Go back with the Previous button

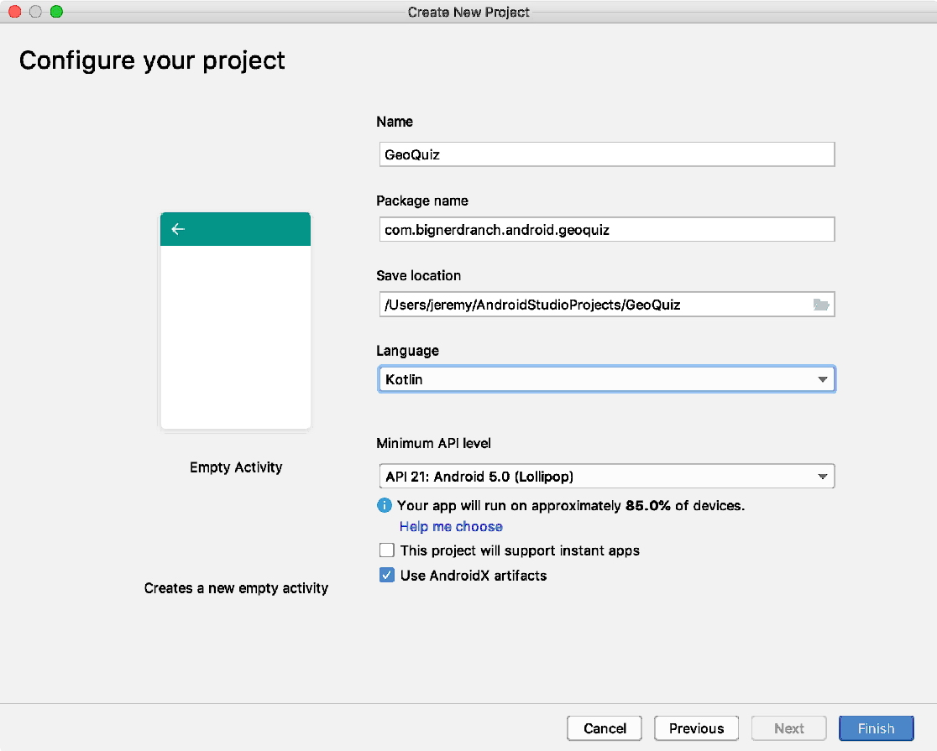pos(696,728)
